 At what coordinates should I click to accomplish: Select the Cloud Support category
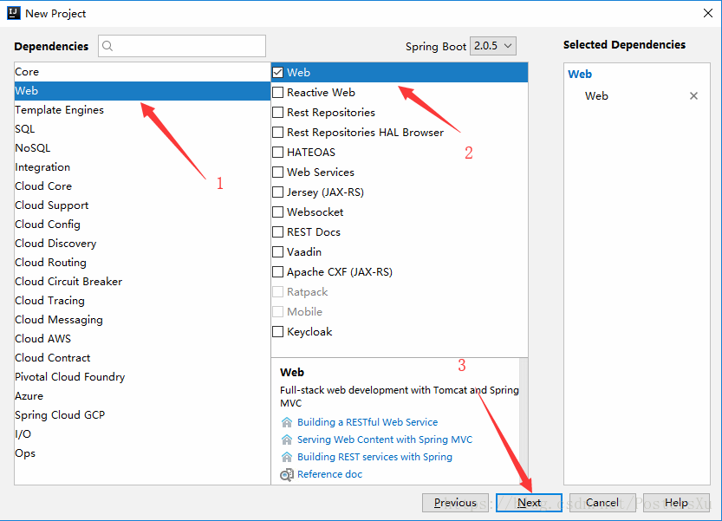pos(142,205)
